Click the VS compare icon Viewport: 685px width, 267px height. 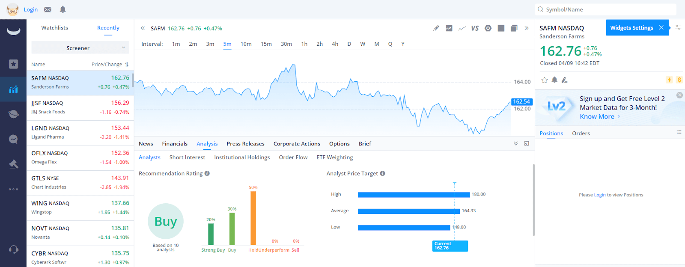475,28
